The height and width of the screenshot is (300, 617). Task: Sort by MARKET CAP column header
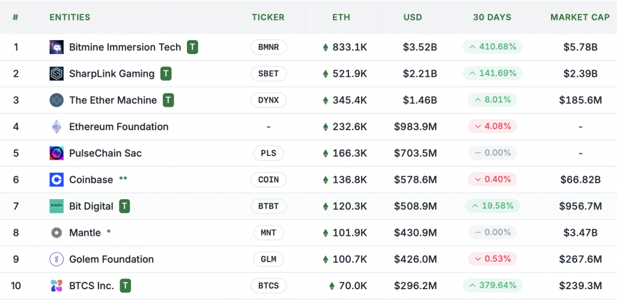point(580,17)
